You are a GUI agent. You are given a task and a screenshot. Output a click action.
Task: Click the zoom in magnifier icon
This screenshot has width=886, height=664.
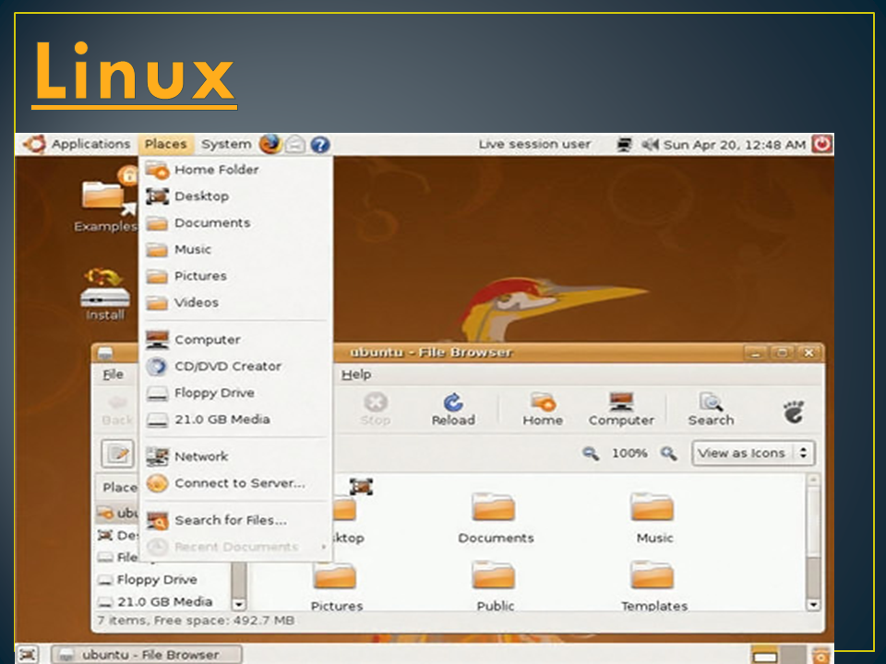coord(668,453)
